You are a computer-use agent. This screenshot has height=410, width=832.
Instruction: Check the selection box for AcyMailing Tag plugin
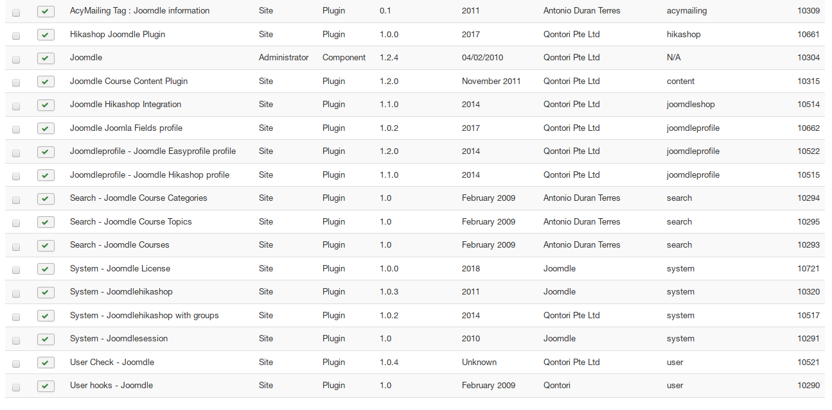15,12
